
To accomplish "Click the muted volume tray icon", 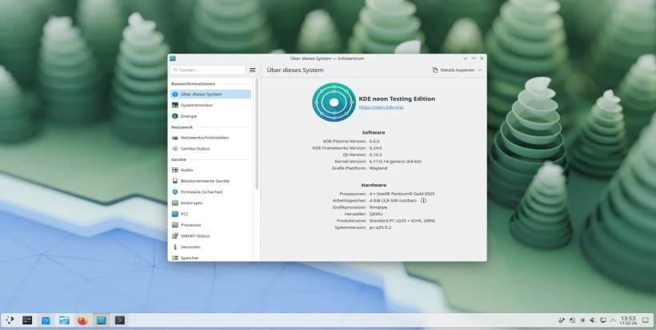I will [593, 320].
